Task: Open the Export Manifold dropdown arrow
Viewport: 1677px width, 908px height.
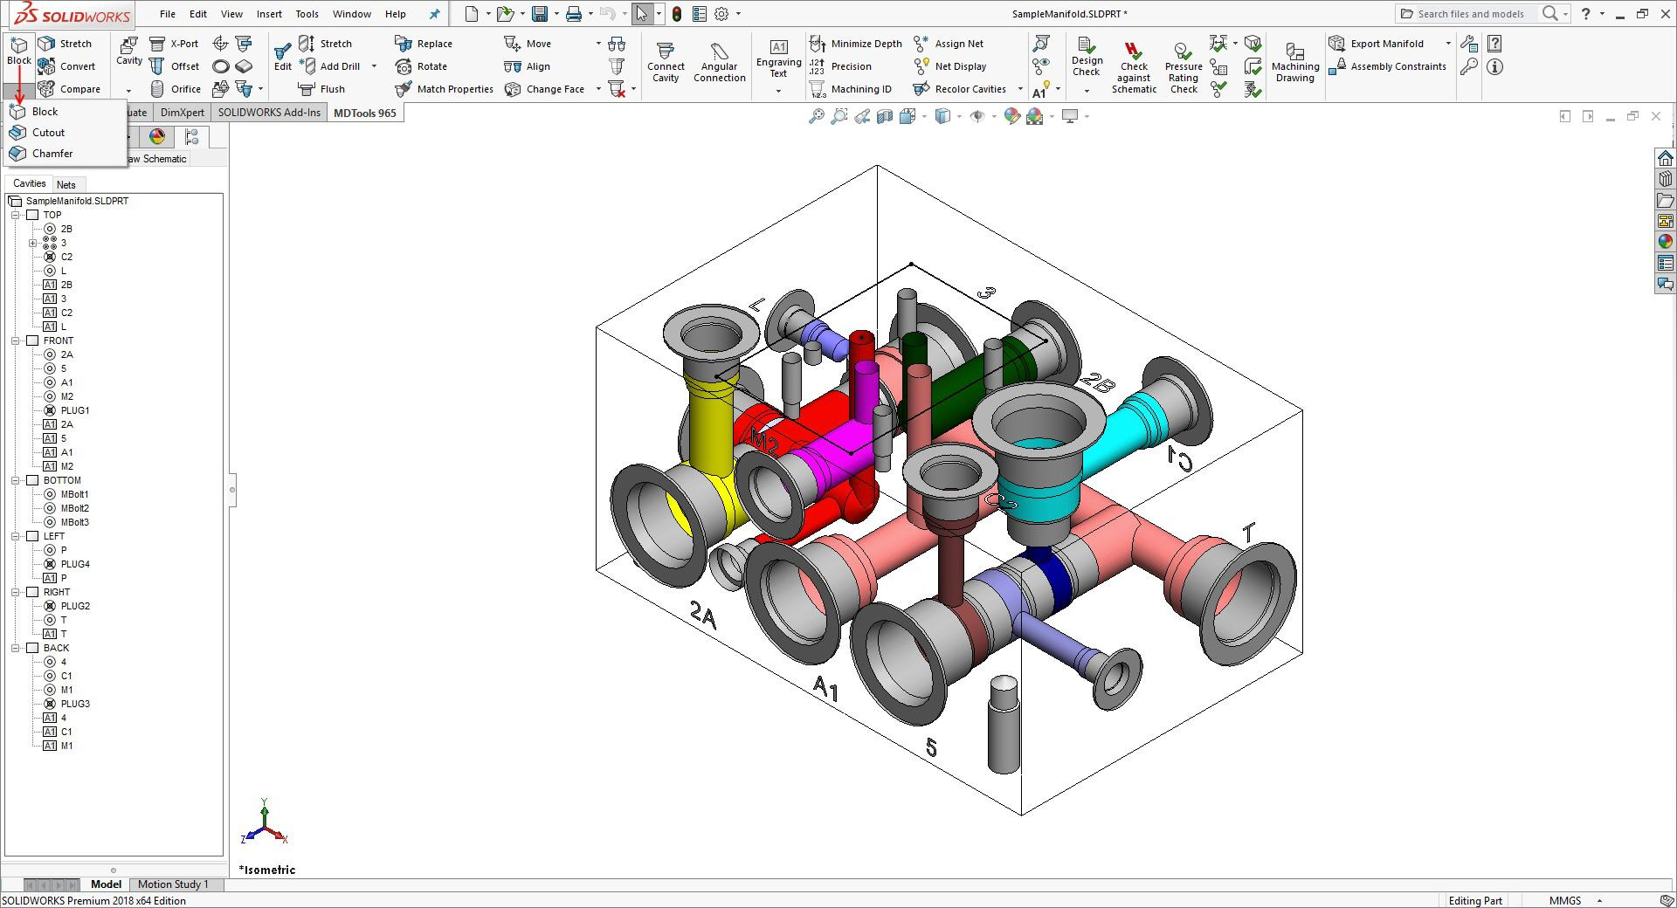Action: (1448, 44)
